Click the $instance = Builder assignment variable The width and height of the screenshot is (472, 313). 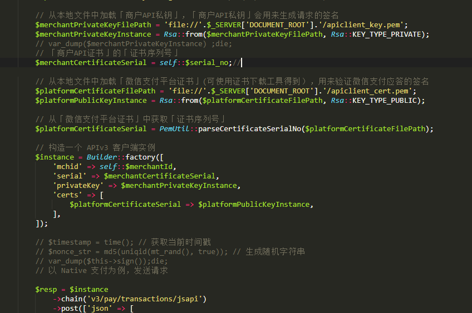pyautogui.click(x=55, y=157)
